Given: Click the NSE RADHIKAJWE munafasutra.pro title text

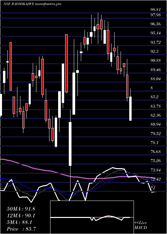Looking at the screenshot, I should (x=32, y=4).
